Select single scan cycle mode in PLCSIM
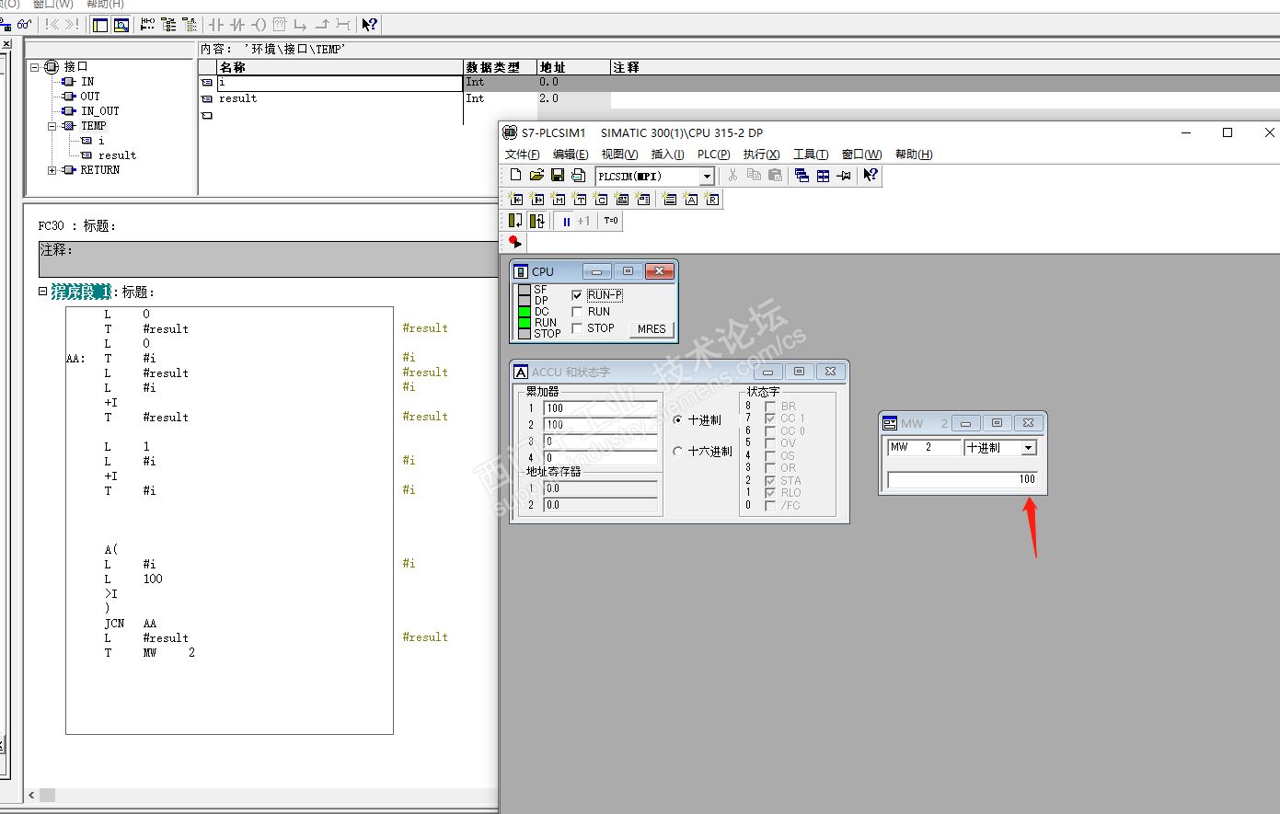 (x=515, y=221)
